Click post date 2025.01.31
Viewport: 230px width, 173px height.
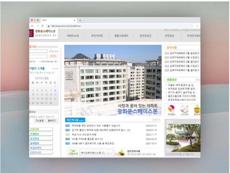tap(151, 126)
